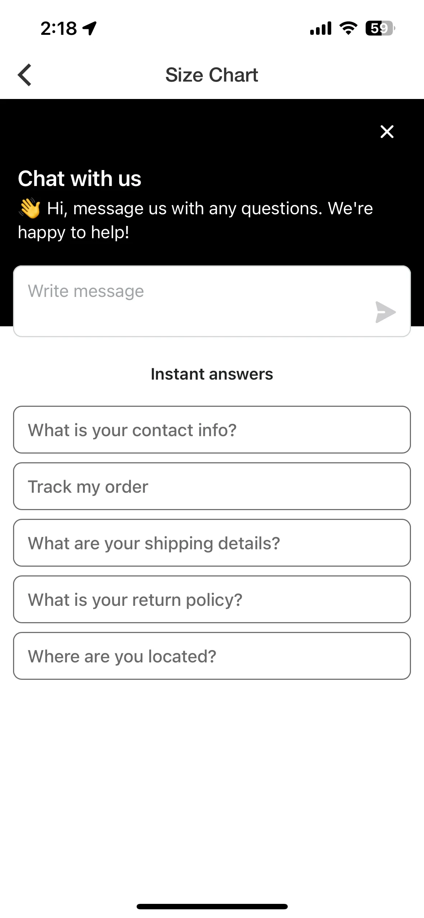Choose the Track my order answer

[212, 486]
